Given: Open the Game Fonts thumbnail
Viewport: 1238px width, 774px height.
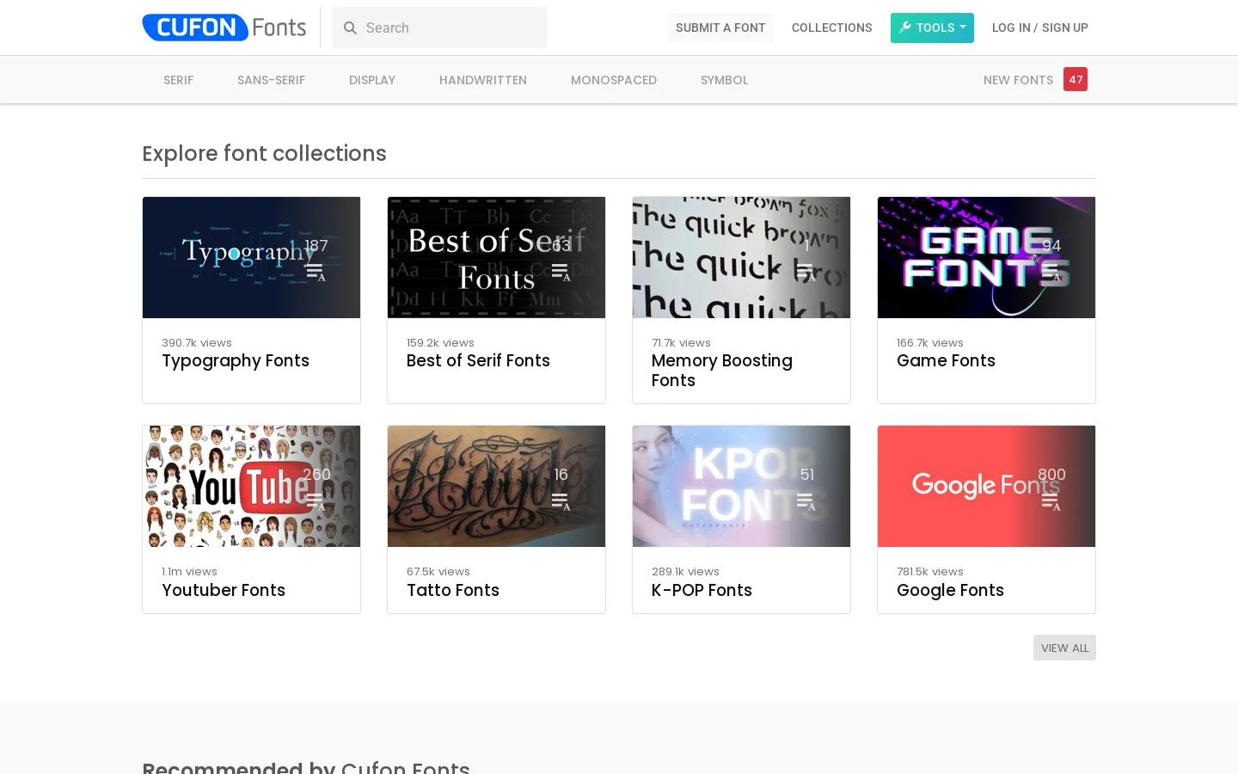Looking at the screenshot, I should pyautogui.click(x=986, y=257).
